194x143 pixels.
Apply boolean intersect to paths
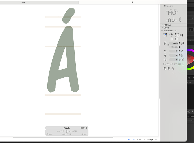pyautogui.click(x=173, y=69)
